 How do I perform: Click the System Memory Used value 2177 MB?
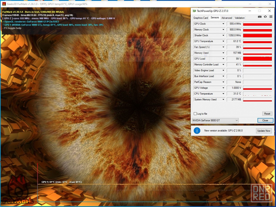pyautogui.click(x=234, y=100)
